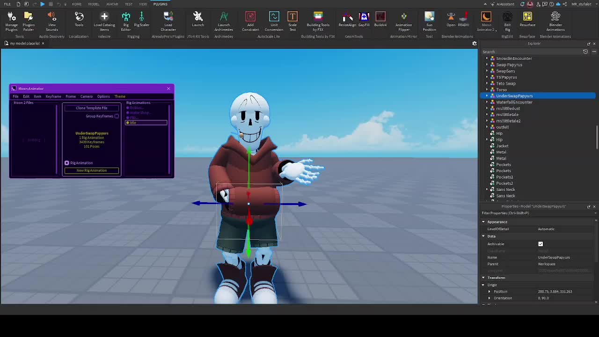Image resolution: width=599 pixels, height=337 pixels.
Task: Switch to the AVATAR ribbon tab
Action: coord(112,4)
